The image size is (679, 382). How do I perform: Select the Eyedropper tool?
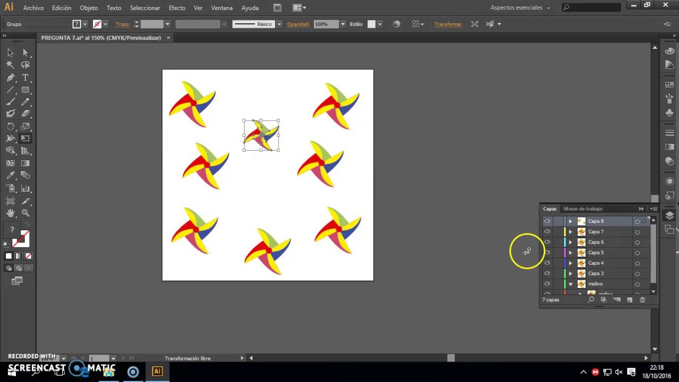(x=10, y=176)
